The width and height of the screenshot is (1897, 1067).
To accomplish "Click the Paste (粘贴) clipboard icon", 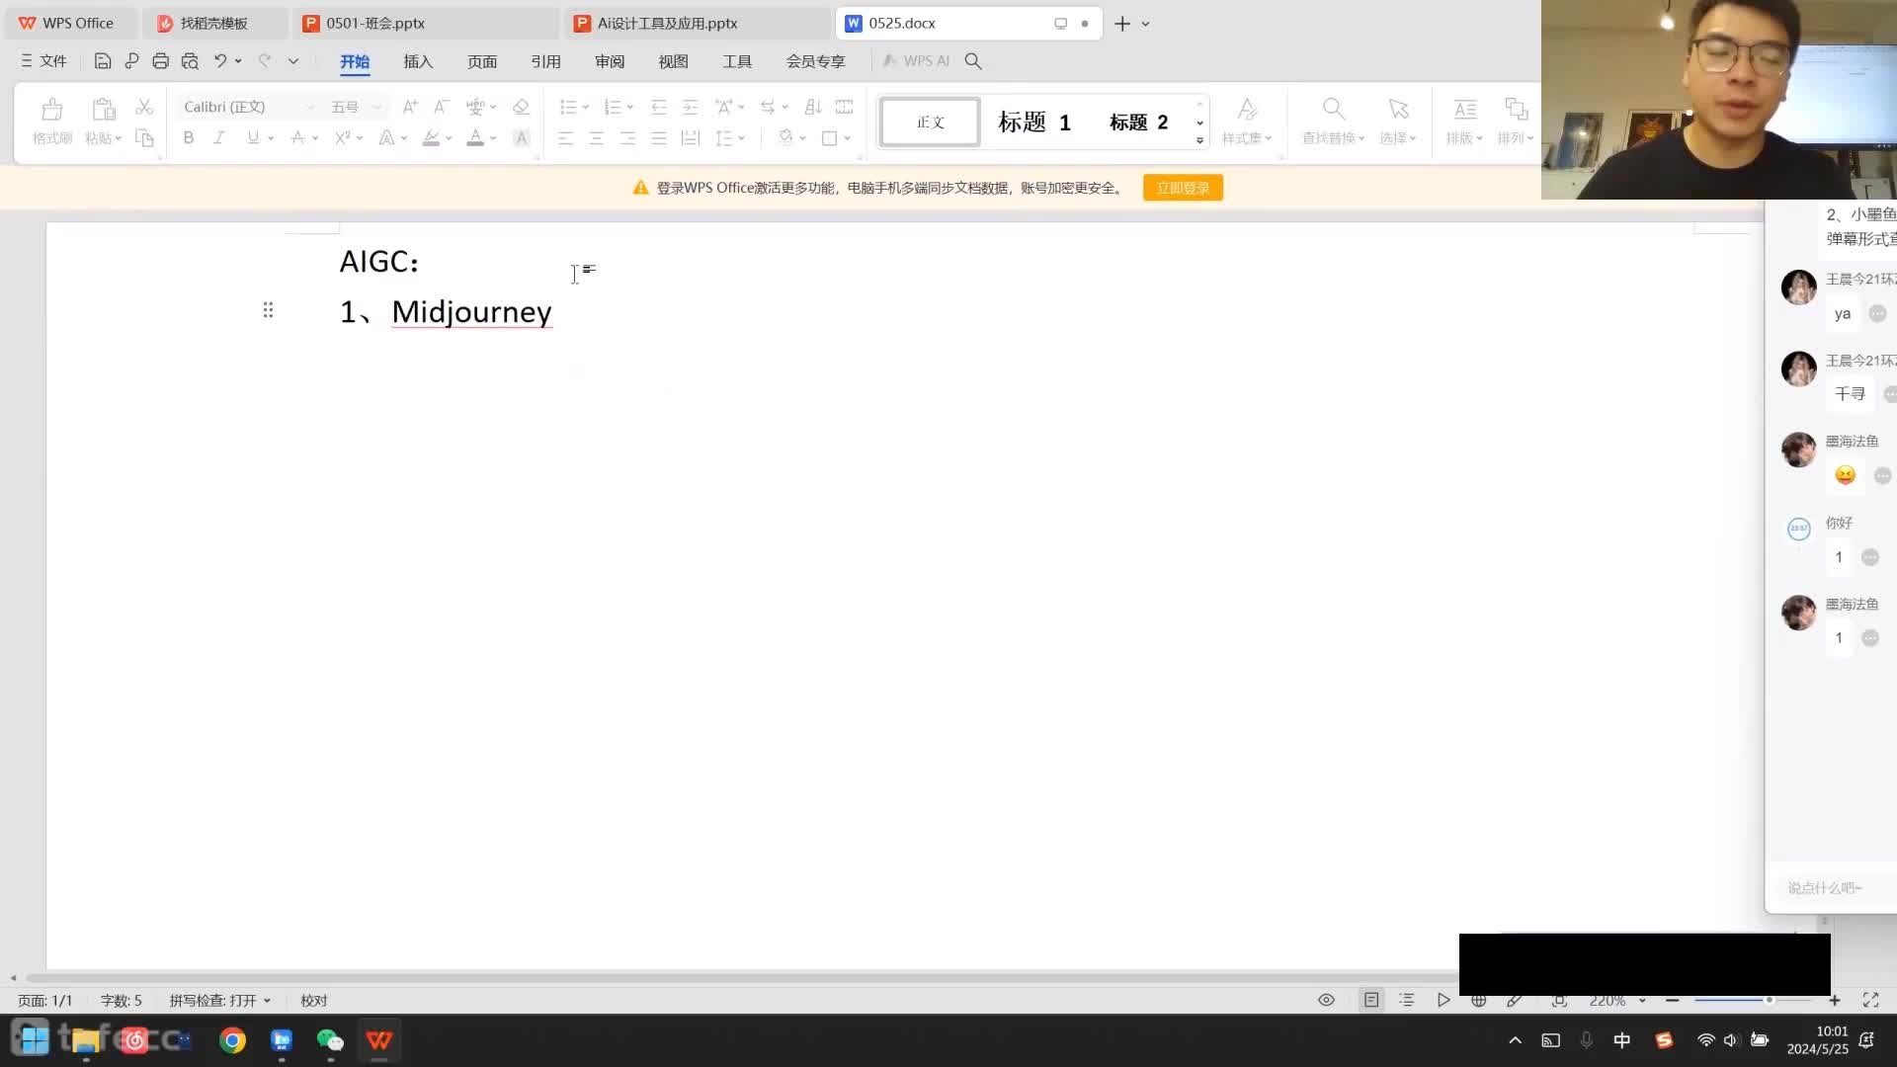I will [x=103, y=109].
